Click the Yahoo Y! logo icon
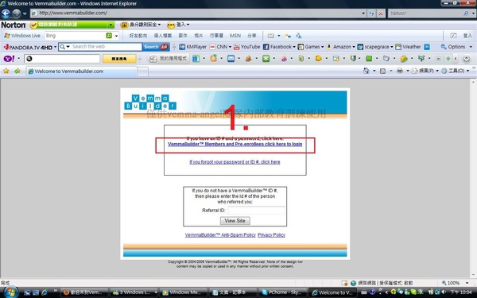This screenshot has height=298, width=477. (x=9, y=58)
